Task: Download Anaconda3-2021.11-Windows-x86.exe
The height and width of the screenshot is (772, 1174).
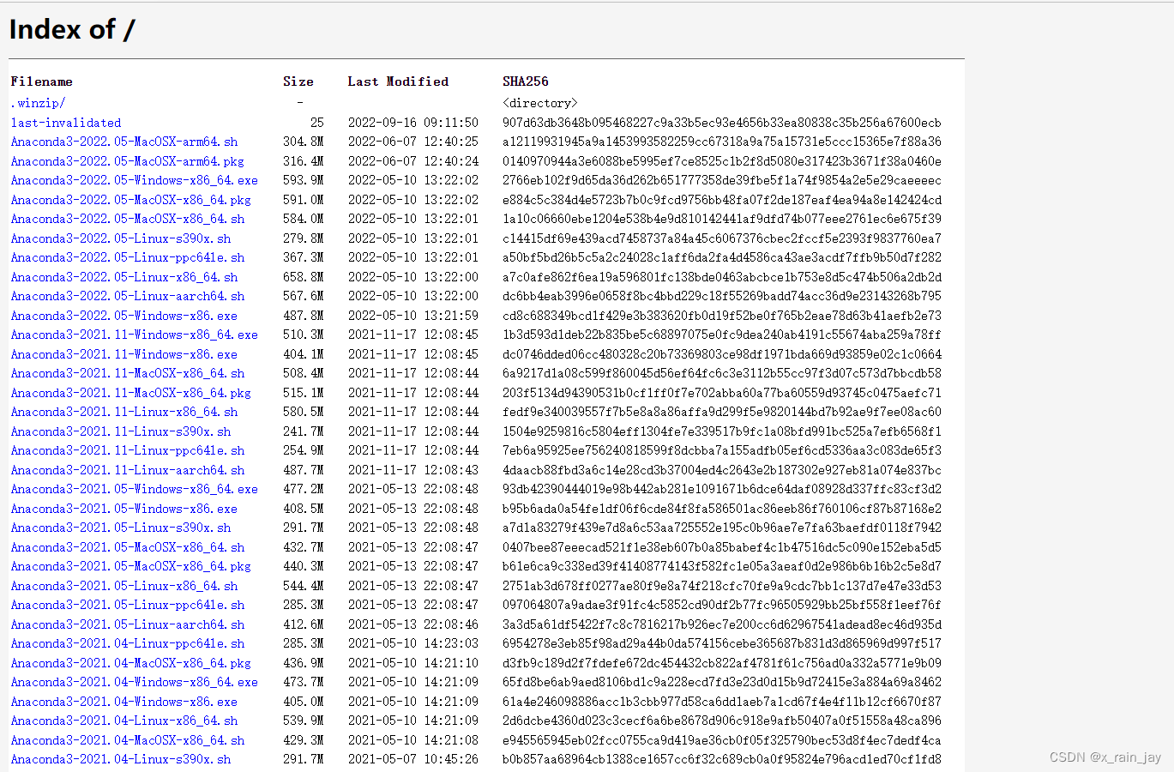Action: 124,354
